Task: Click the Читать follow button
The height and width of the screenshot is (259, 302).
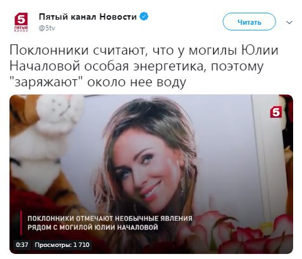Action: coord(249,22)
